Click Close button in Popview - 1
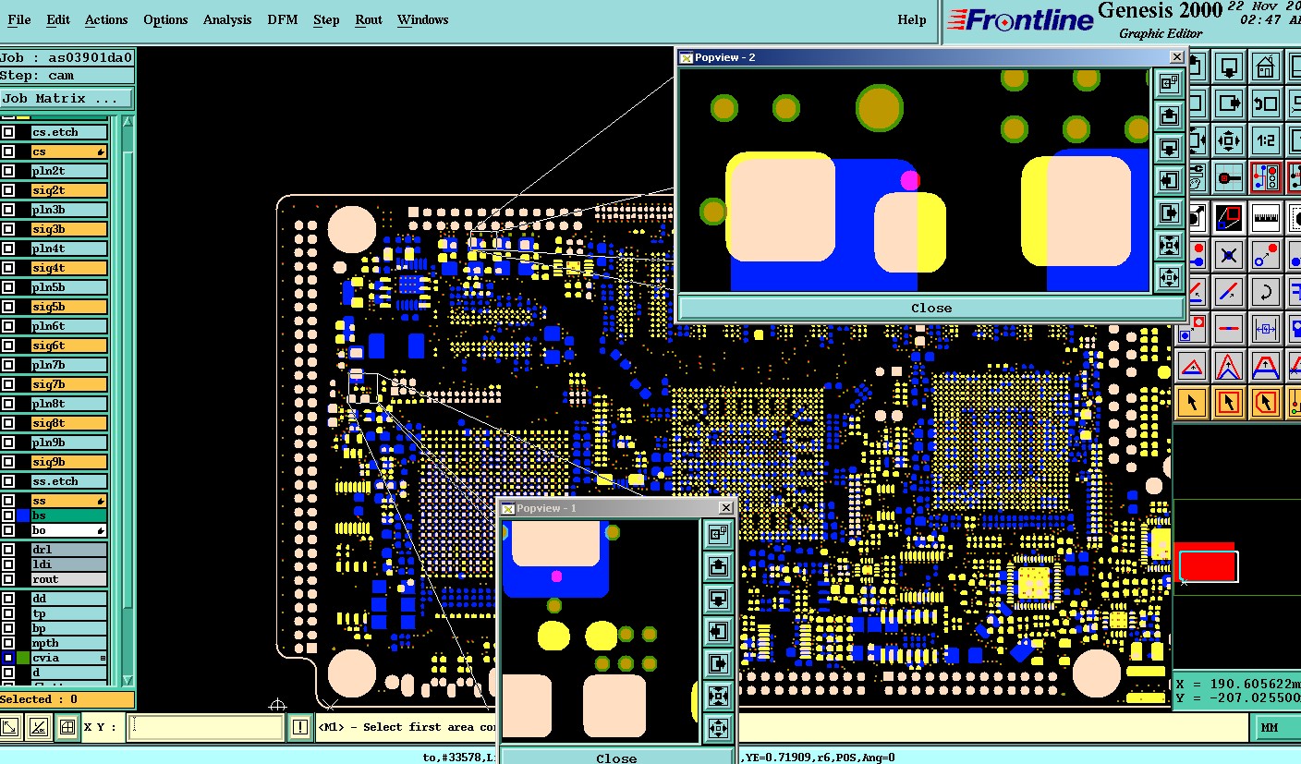This screenshot has height=764, width=1301. 616,758
